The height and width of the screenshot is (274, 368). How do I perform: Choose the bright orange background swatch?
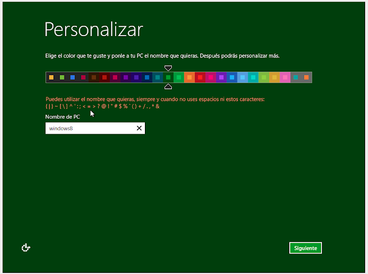pyautogui.click(x=189, y=77)
